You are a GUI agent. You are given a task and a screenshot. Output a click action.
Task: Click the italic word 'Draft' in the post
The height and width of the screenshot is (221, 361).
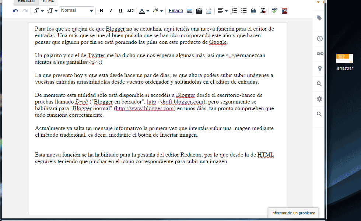pos(81,102)
